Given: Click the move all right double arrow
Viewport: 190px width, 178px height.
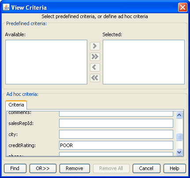Looking at the screenshot, I should 95,57.
